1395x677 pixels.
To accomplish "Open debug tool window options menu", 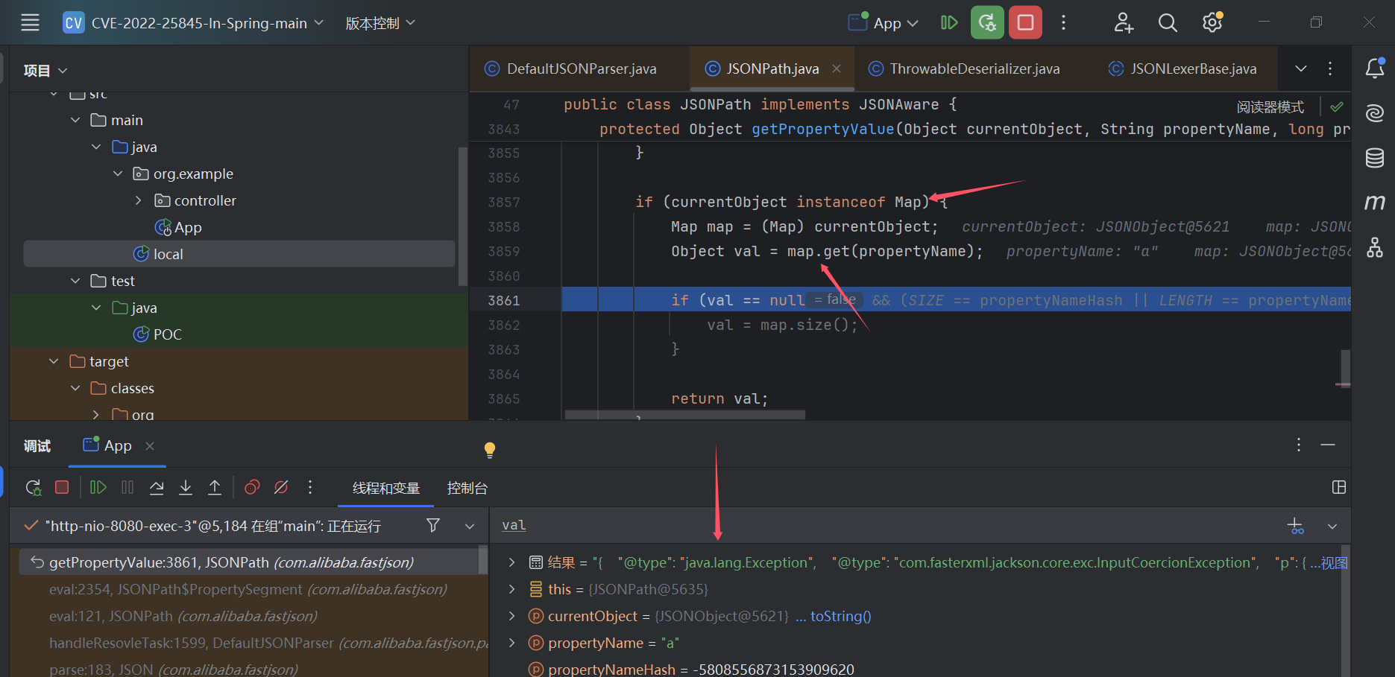I will tap(1299, 445).
